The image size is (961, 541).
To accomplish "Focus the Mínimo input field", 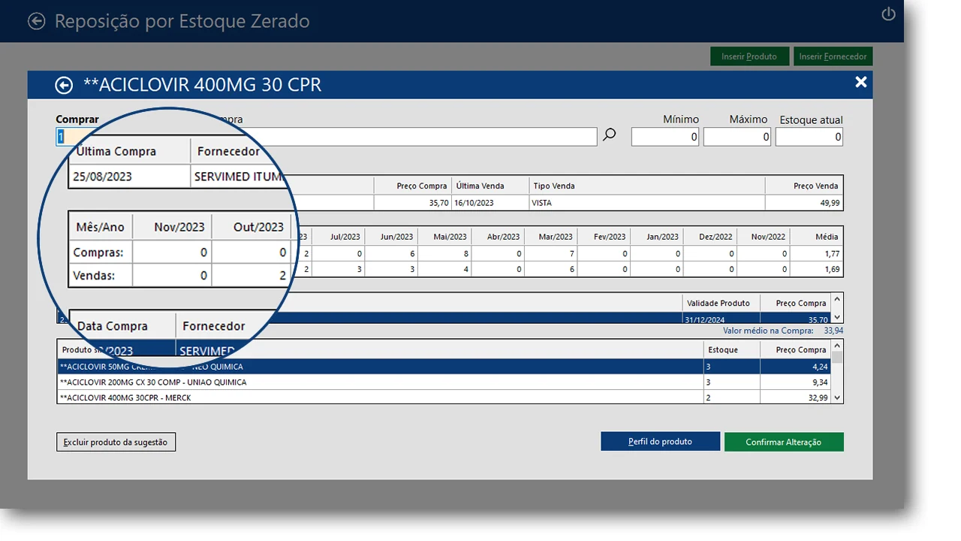I will point(665,137).
